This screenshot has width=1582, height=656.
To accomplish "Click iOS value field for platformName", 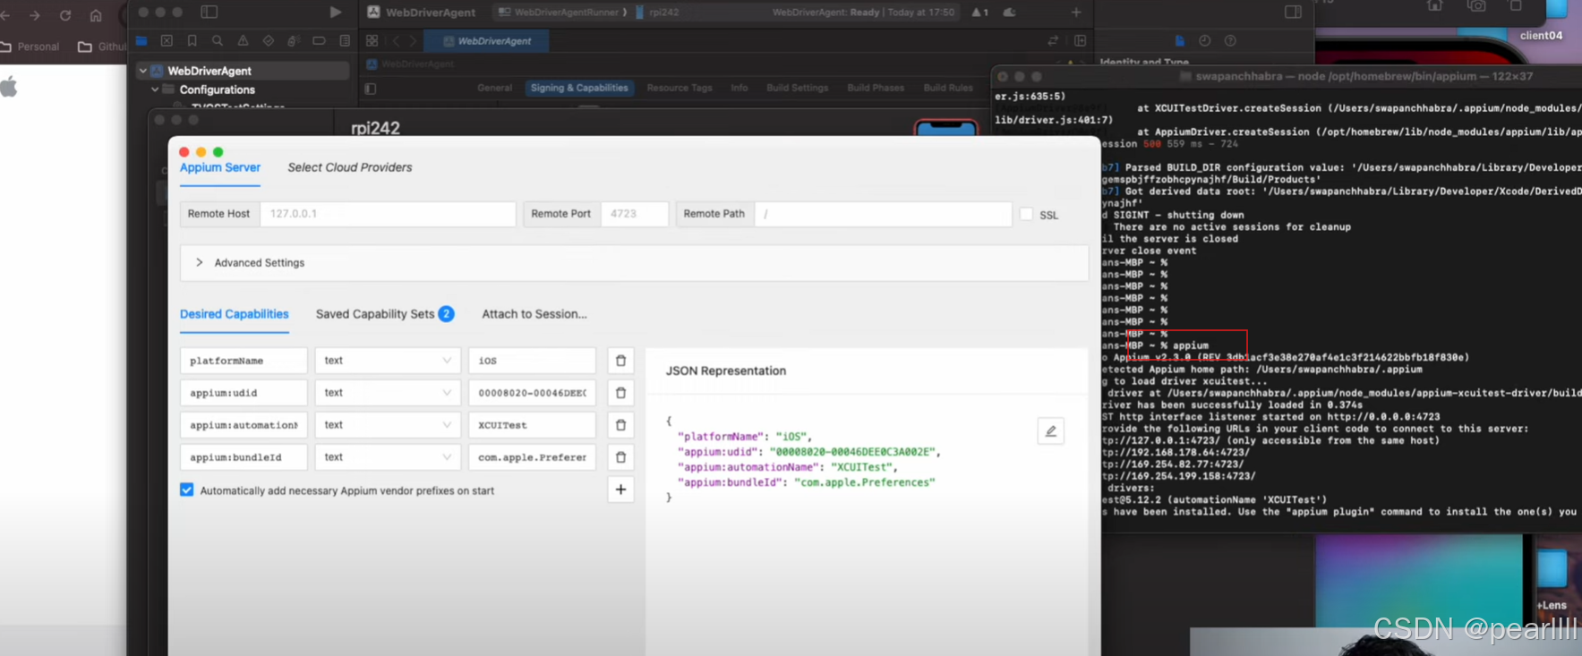I will pos(532,361).
